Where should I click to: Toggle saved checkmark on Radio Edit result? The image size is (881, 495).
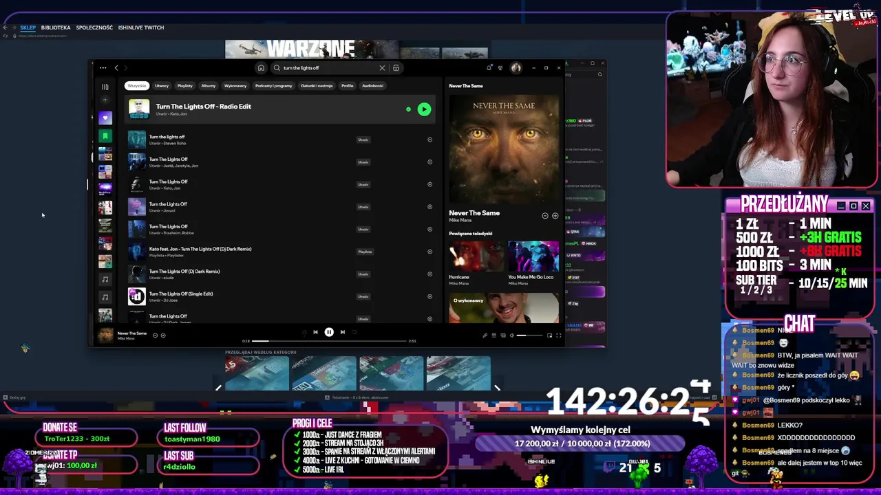(x=408, y=109)
